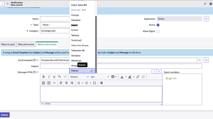Click Email template script tag icon
213x119 pixels.
coord(37,60)
